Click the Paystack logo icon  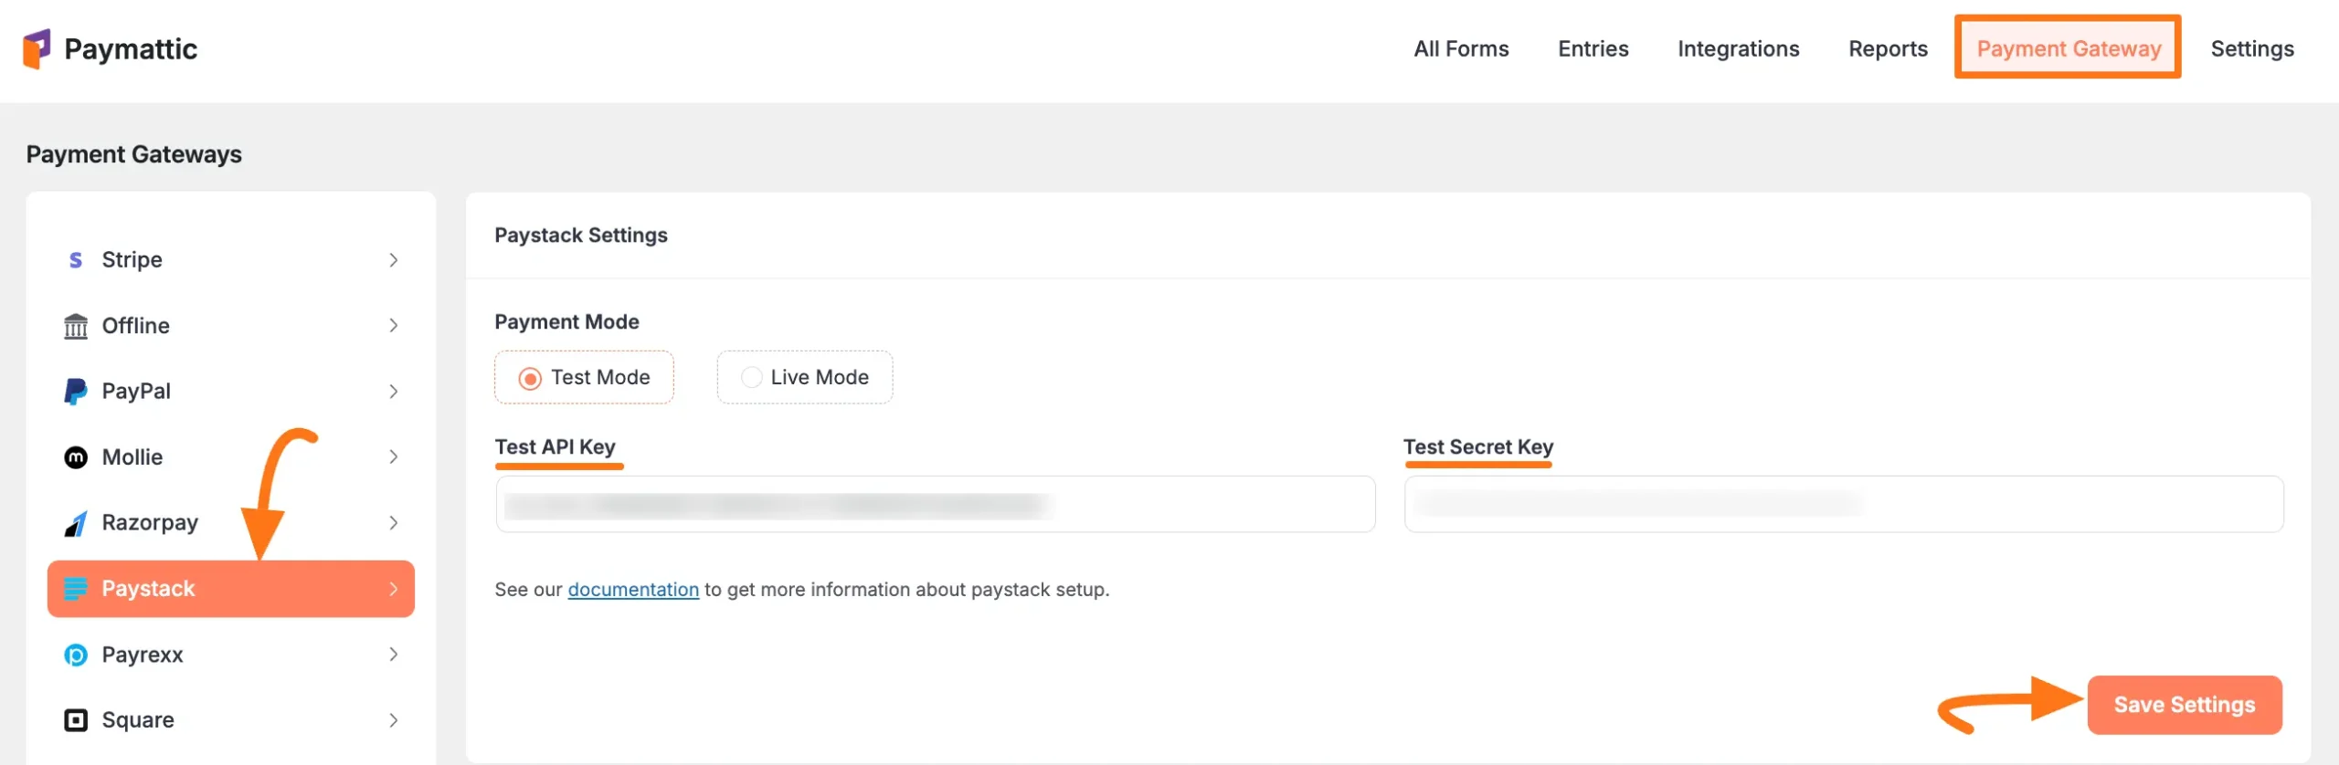(x=76, y=589)
